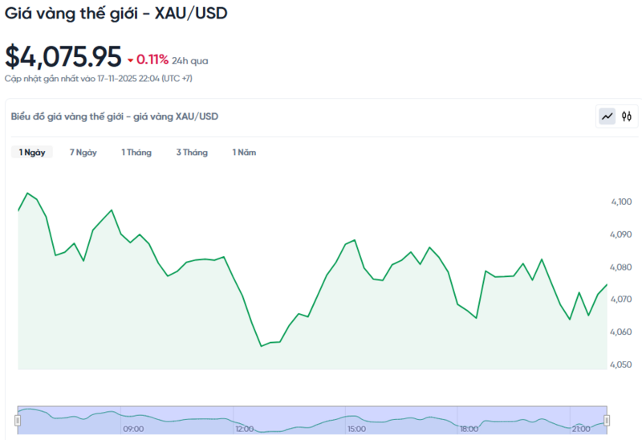Click the $4,075.95 price value

(63, 57)
